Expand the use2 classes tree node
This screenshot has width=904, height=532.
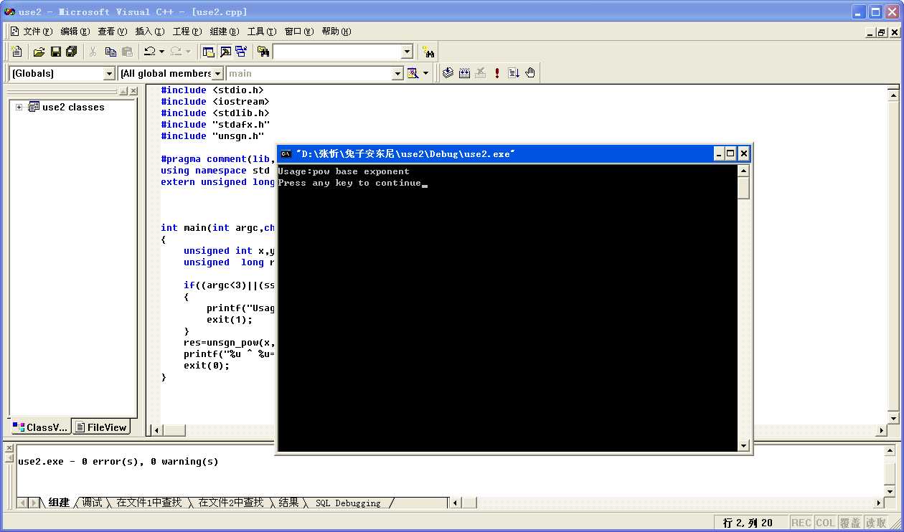(x=19, y=107)
